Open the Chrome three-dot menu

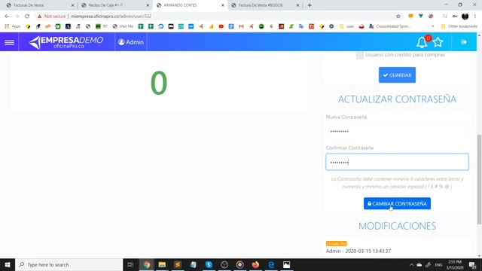475,17
